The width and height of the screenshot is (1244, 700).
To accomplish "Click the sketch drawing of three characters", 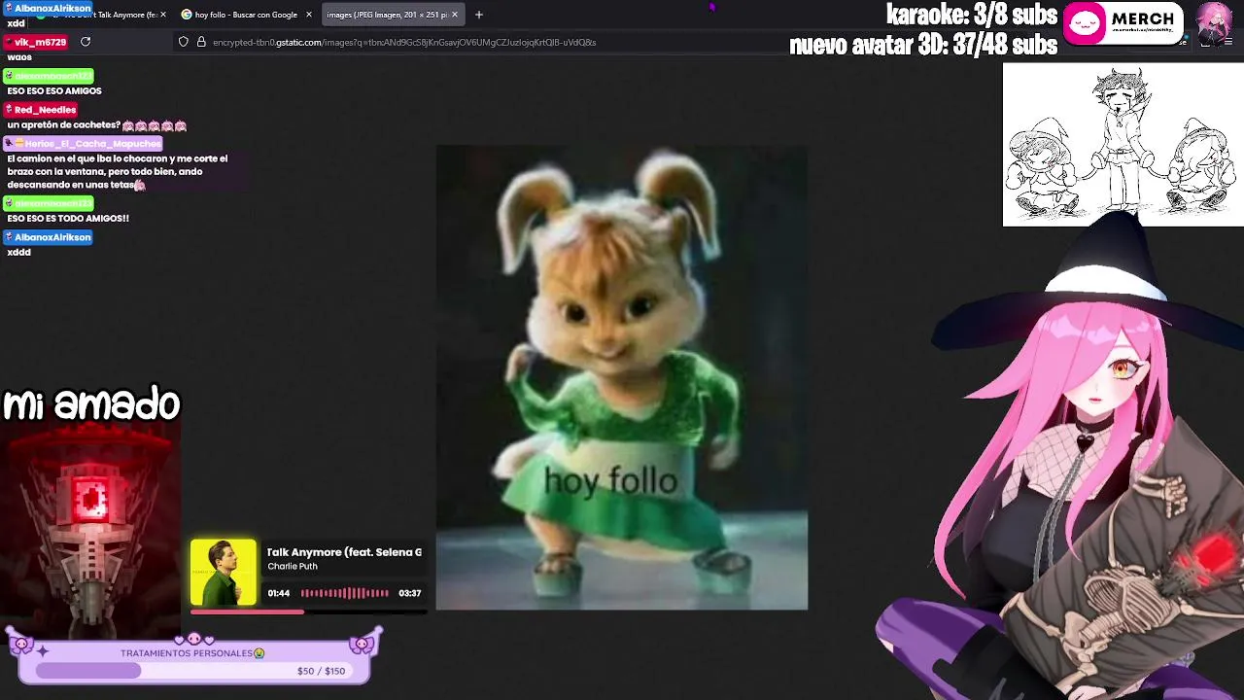I will tap(1123, 145).
